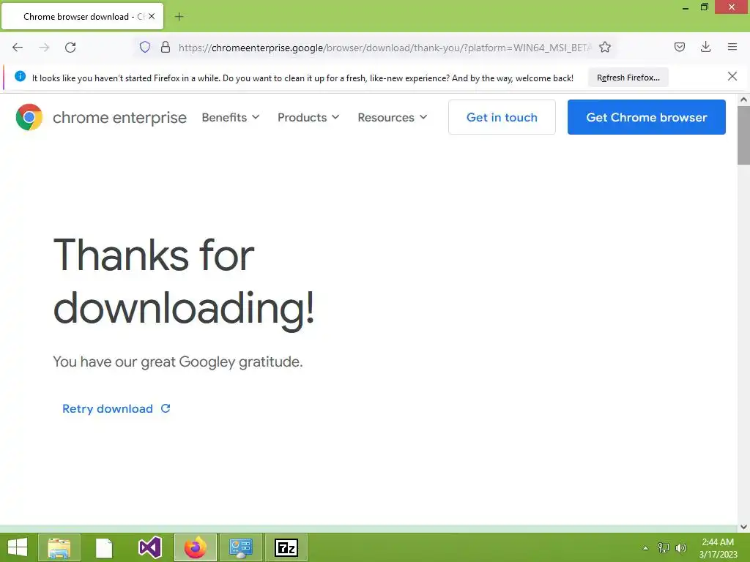The width and height of the screenshot is (750, 562).
Task: Expand the Products dropdown menu
Action: (308, 118)
